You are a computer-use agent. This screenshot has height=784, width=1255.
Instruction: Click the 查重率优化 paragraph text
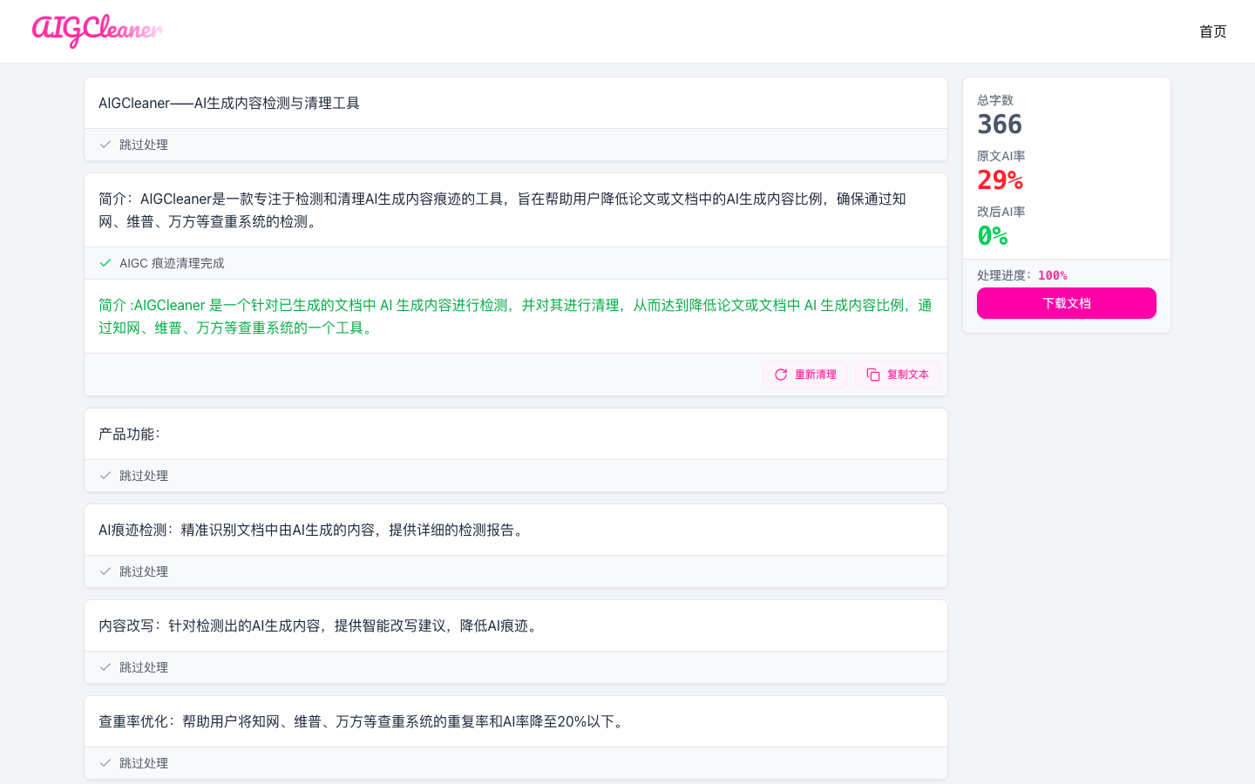363,721
